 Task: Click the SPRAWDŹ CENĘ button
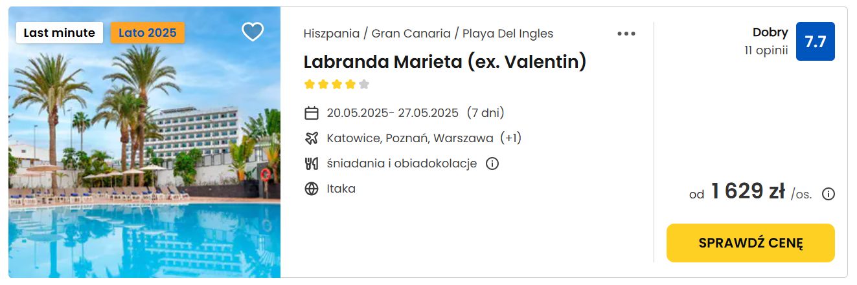click(751, 243)
